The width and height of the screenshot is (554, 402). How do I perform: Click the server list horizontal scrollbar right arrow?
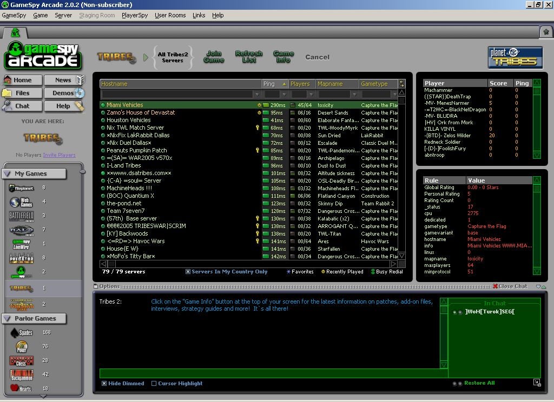pyautogui.click(x=393, y=264)
